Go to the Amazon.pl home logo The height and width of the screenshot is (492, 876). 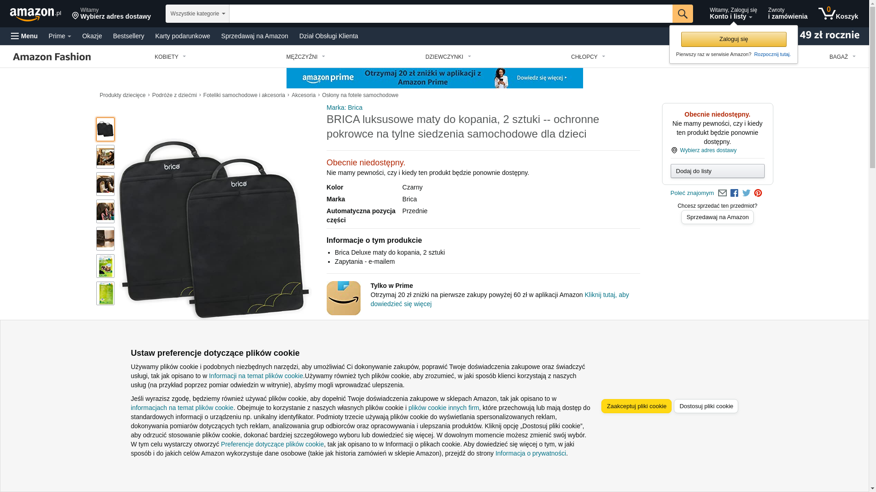tap(36, 14)
